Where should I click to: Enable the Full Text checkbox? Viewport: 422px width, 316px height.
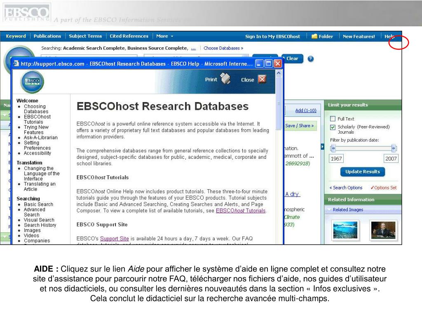333,118
